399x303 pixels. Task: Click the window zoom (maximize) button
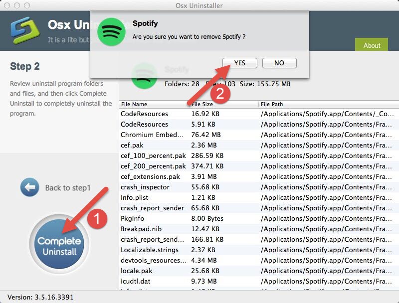[27, 5]
